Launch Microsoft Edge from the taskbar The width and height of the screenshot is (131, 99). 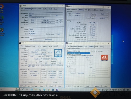pos(45,90)
